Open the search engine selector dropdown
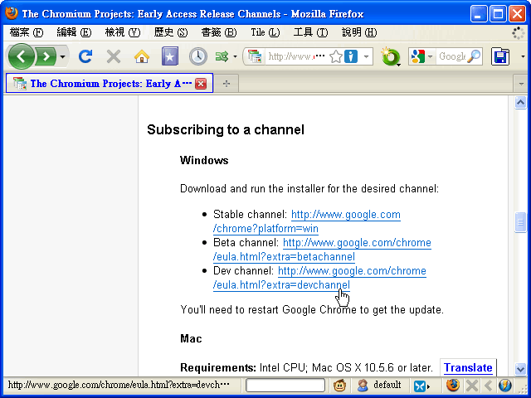The width and height of the screenshot is (531, 398). pyautogui.click(x=422, y=56)
